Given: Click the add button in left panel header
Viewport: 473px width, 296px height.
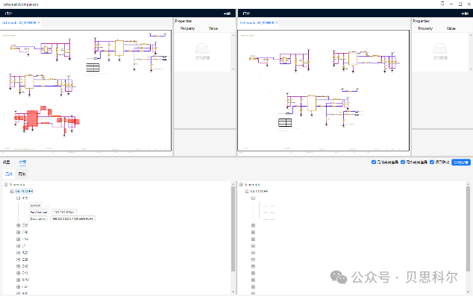Looking at the screenshot, I should [x=227, y=13].
